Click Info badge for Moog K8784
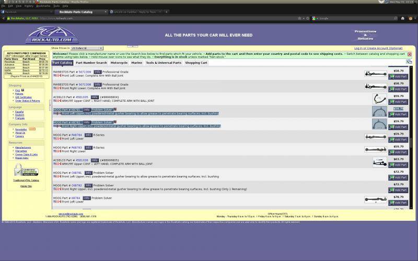This screenshot has height=261, width=418. pos(87,198)
